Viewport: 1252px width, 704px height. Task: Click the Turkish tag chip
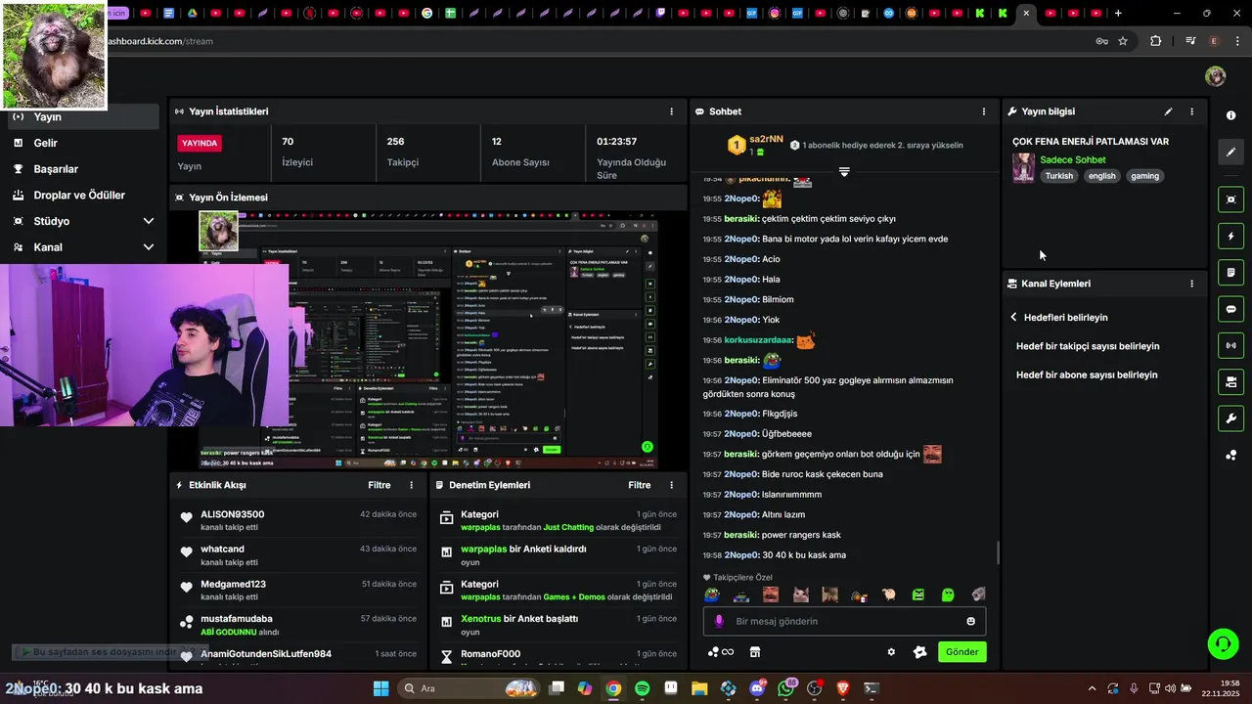pyautogui.click(x=1058, y=176)
